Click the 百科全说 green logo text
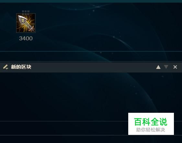The image size is (182, 143). [151, 122]
